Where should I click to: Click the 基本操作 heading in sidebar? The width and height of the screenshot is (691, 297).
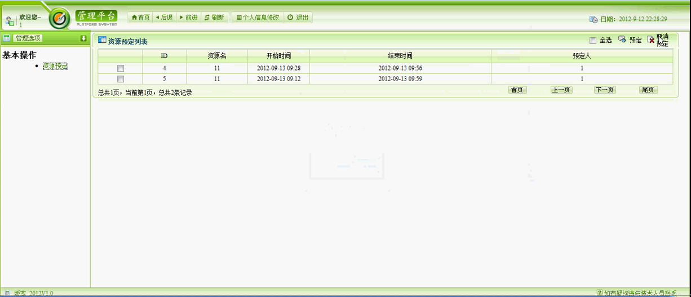[x=19, y=55]
